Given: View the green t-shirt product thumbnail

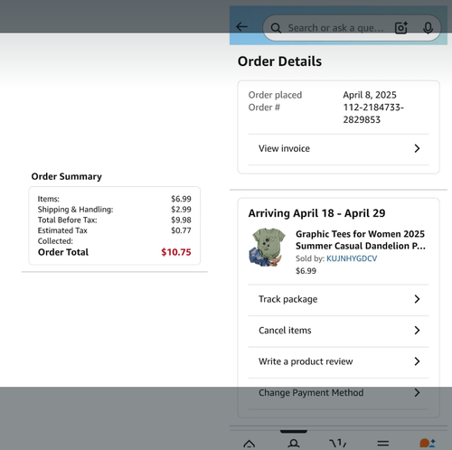Looking at the screenshot, I should click(x=268, y=247).
